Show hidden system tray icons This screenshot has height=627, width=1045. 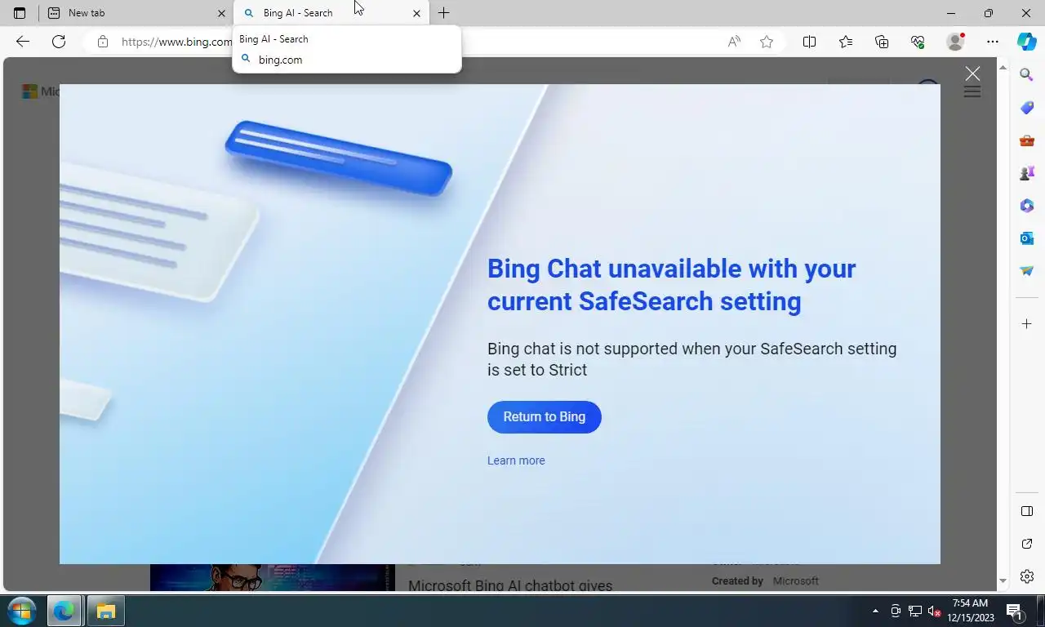pyautogui.click(x=875, y=611)
